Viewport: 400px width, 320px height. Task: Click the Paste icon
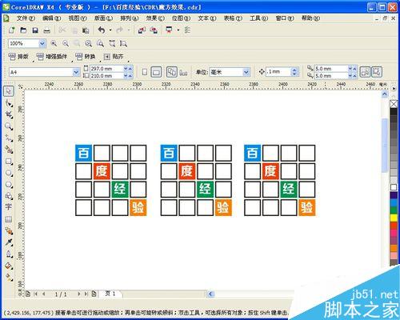[86, 30]
